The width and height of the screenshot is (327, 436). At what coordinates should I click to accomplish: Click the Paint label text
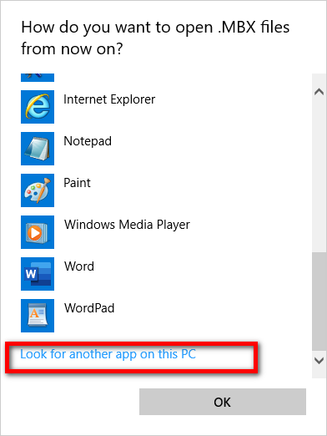click(77, 183)
